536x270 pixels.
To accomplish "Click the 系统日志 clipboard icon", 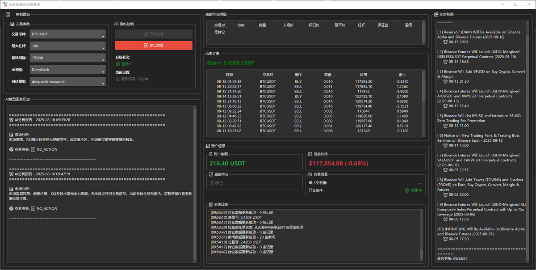I will [x=211, y=204].
